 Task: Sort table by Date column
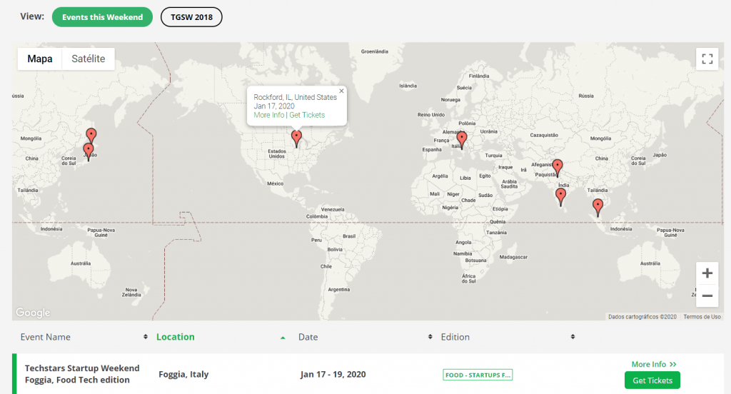tap(365, 337)
